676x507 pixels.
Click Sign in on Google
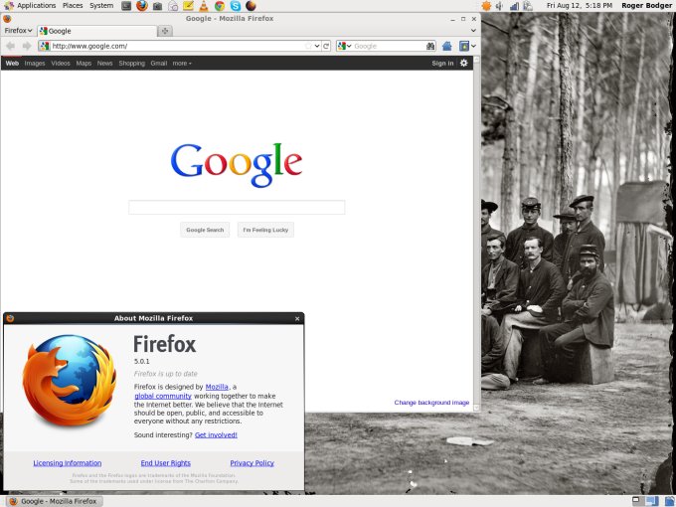pyautogui.click(x=442, y=64)
